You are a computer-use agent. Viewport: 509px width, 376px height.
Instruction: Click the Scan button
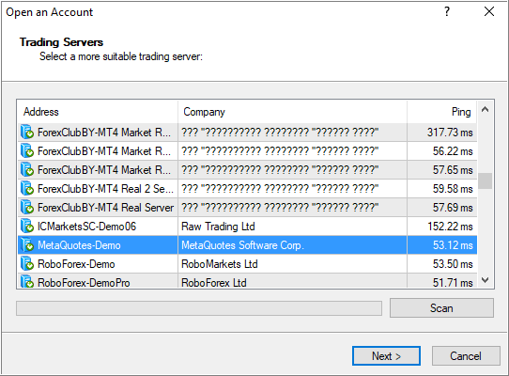pos(441,307)
